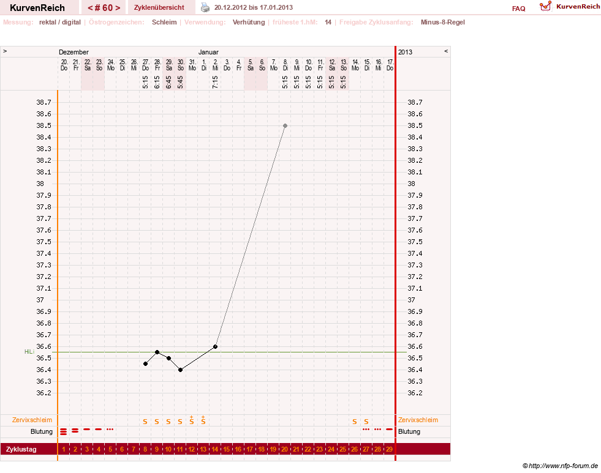Click the Dezember month label
This screenshot has width=601, height=473.
(74, 52)
